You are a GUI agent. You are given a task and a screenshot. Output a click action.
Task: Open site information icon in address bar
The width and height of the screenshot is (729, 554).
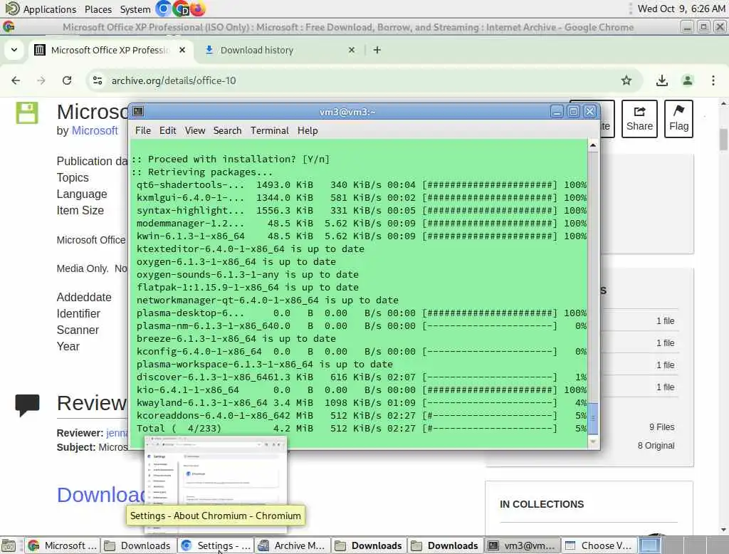click(x=98, y=80)
